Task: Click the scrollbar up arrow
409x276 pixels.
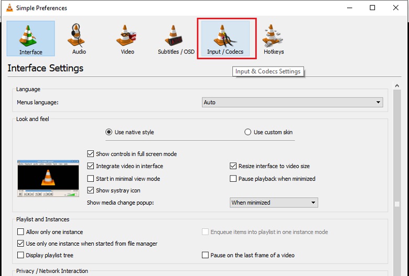Action: click(x=397, y=85)
